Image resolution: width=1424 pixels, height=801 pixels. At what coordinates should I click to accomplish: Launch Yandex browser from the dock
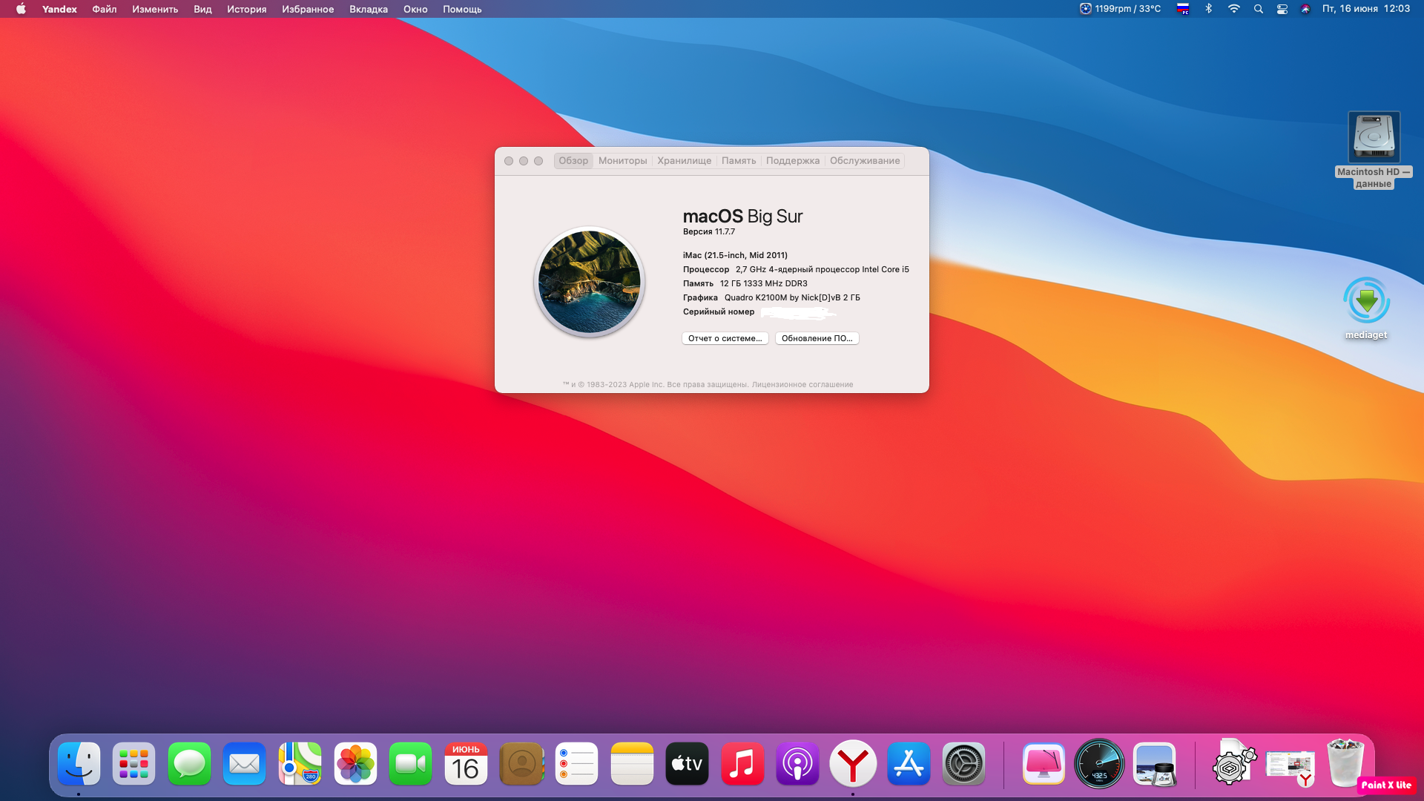[853, 763]
